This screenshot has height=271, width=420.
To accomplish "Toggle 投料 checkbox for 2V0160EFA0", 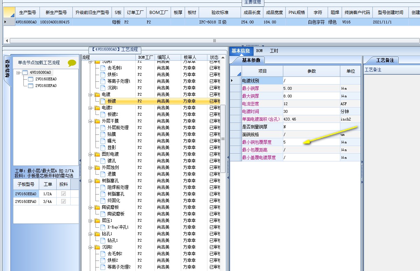I will pyautogui.click(x=63, y=202).
